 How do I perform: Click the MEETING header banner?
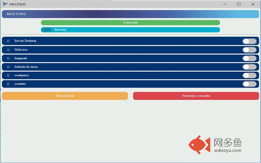tap(130, 14)
